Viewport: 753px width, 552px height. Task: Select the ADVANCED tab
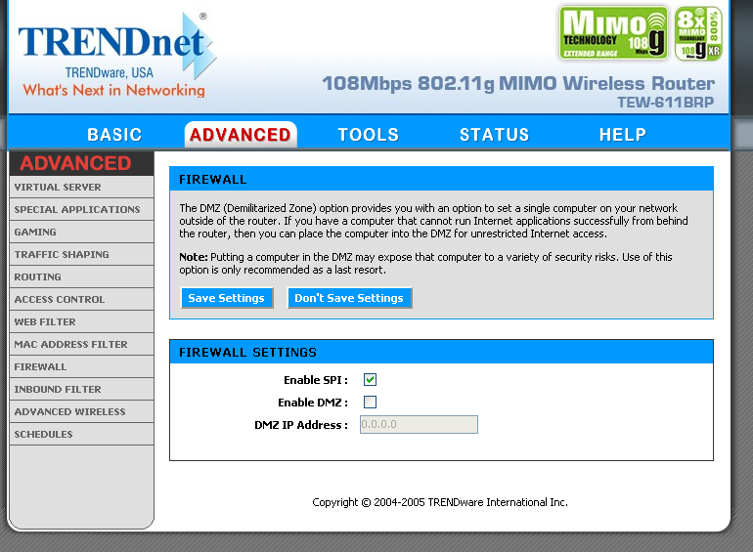pos(241,135)
